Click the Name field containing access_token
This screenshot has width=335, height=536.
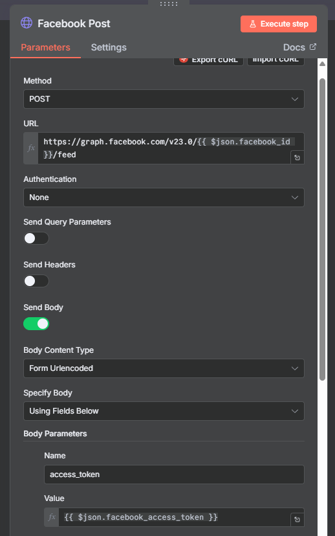click(x=174, y=475)
